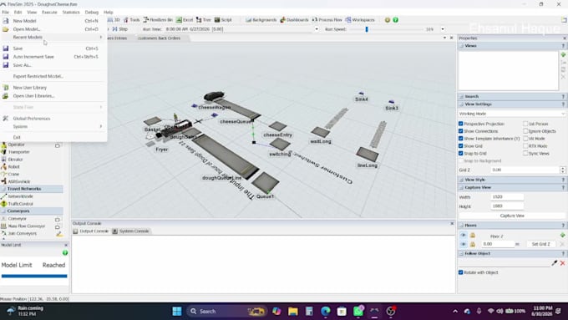Select the Join Conveyors tool
568x320 pixels.
22,233
